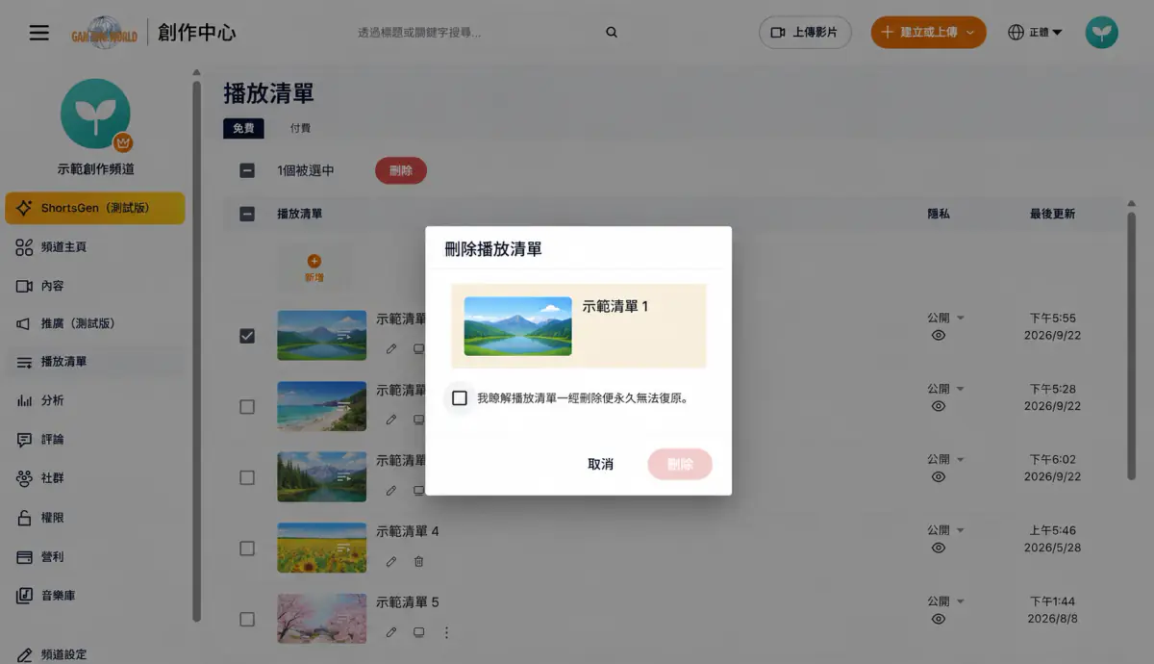Click the search field in the top bar
Screen dimensions: 1154x664
pyautogui.click(x=476, y=32)
